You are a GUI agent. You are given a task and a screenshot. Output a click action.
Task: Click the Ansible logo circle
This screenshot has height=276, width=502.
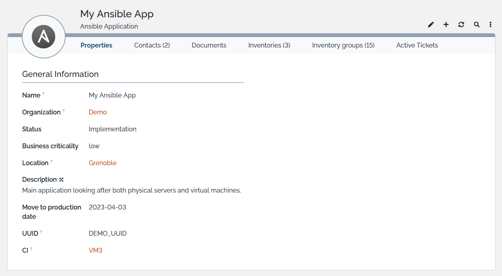[44, 37]
